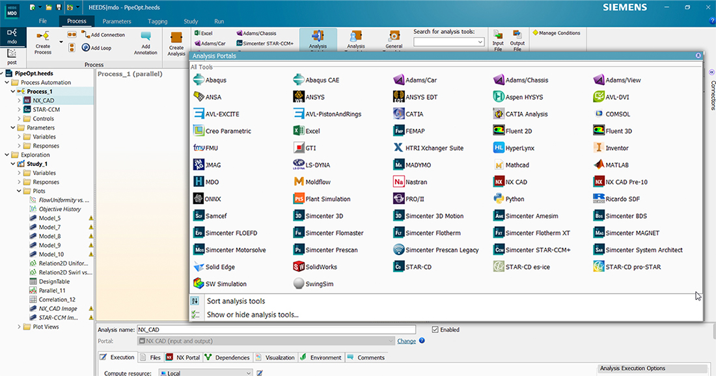Image resolution: width=716 pixels, height=376 pixels.
Task: Click the portal help question mark icon
Action: (x=422, y=340)
